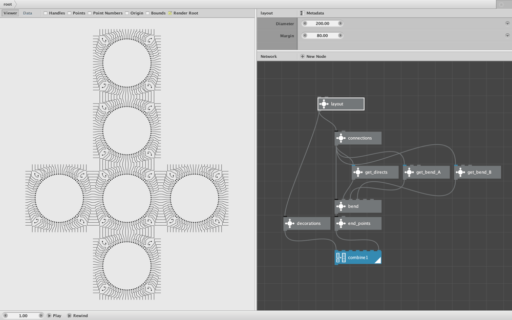Viewport: 512px width, 320px height.
Task: Toggle the Handles checkbox
Action: (x=46, y=13)
